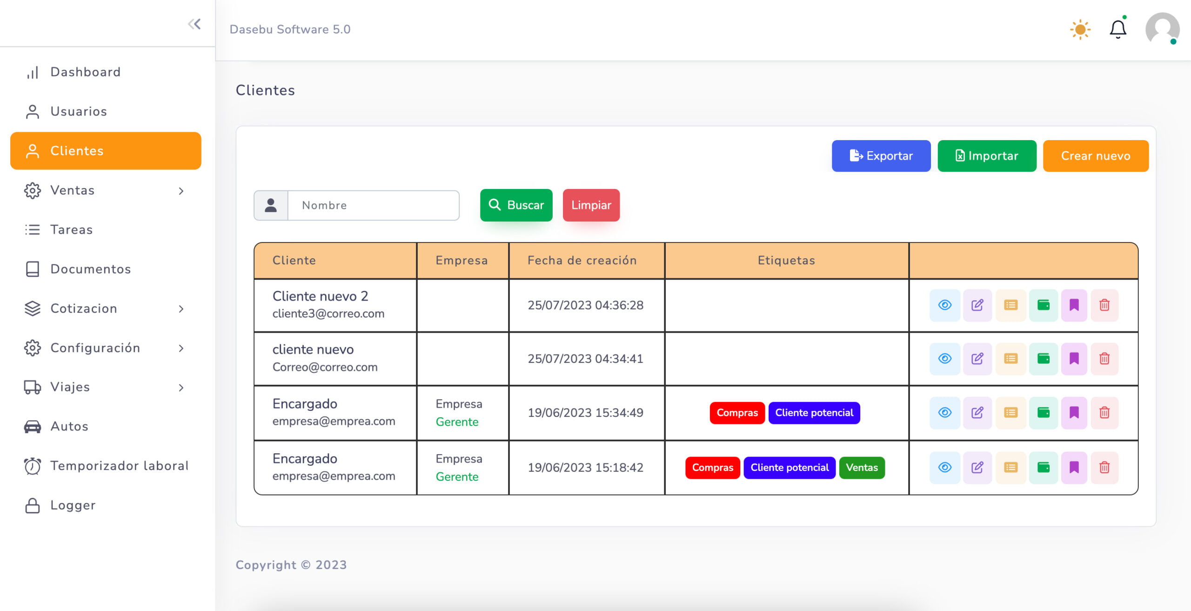Viewport: 1191px width, 611px height.
Task: Open user avatar profile menu
Action: [1162, 29]
